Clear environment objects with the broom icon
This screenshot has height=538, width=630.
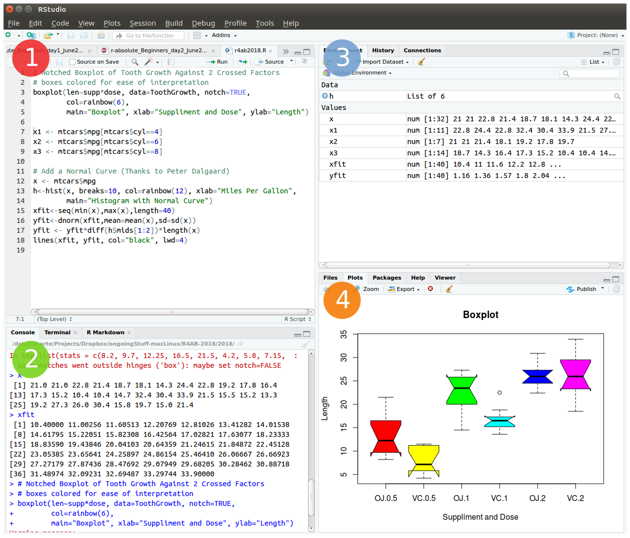(421, 62)
